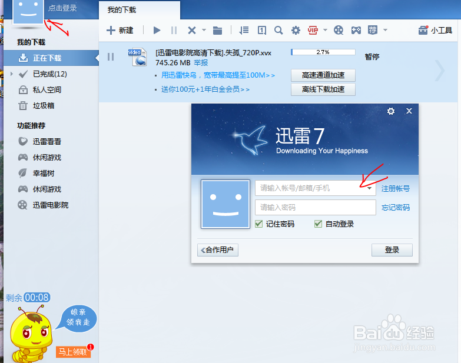
Task: Expand the 已完成 tree arrow
Action: pyautogui.click(x=11, y=74)
